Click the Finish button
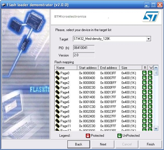The width and height of the screenshot is (164, 150). [x=151, y=144]
